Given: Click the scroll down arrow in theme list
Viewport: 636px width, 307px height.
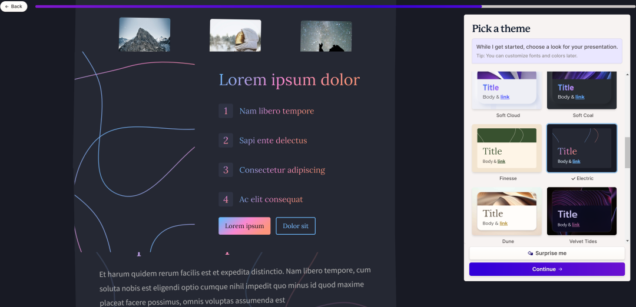Looking at the screenshot, I should tap(628, 241).
